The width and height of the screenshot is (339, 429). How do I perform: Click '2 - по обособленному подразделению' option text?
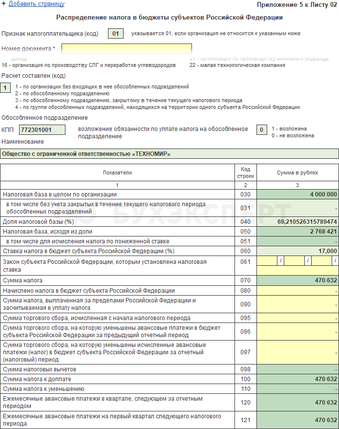(62, 93)
